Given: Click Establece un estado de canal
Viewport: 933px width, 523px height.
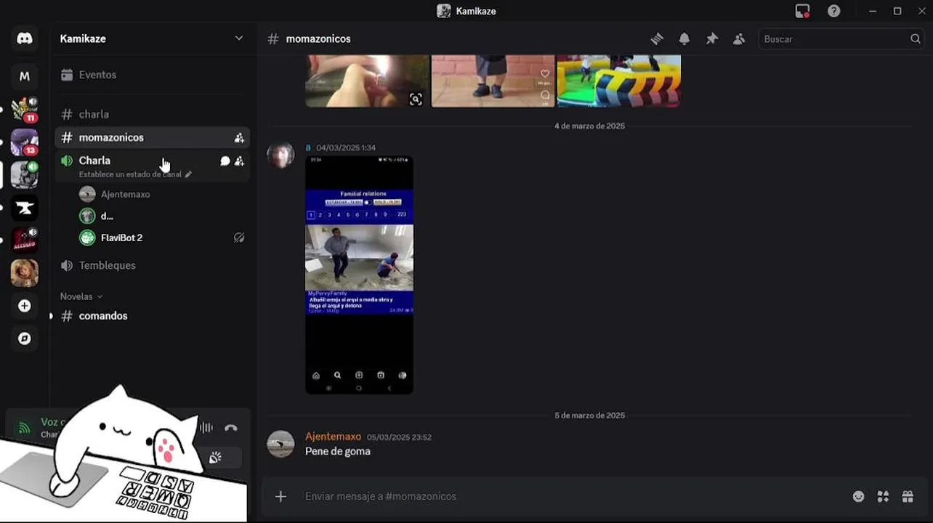Looking at the screenshot, I should [x=130, y=174].
